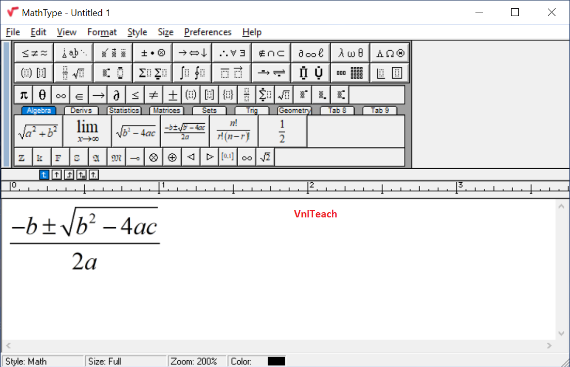The height and width of the screenshot is (367, 570).
Task: Insert the infinity symbol
Action: click(x=60, y=94)
